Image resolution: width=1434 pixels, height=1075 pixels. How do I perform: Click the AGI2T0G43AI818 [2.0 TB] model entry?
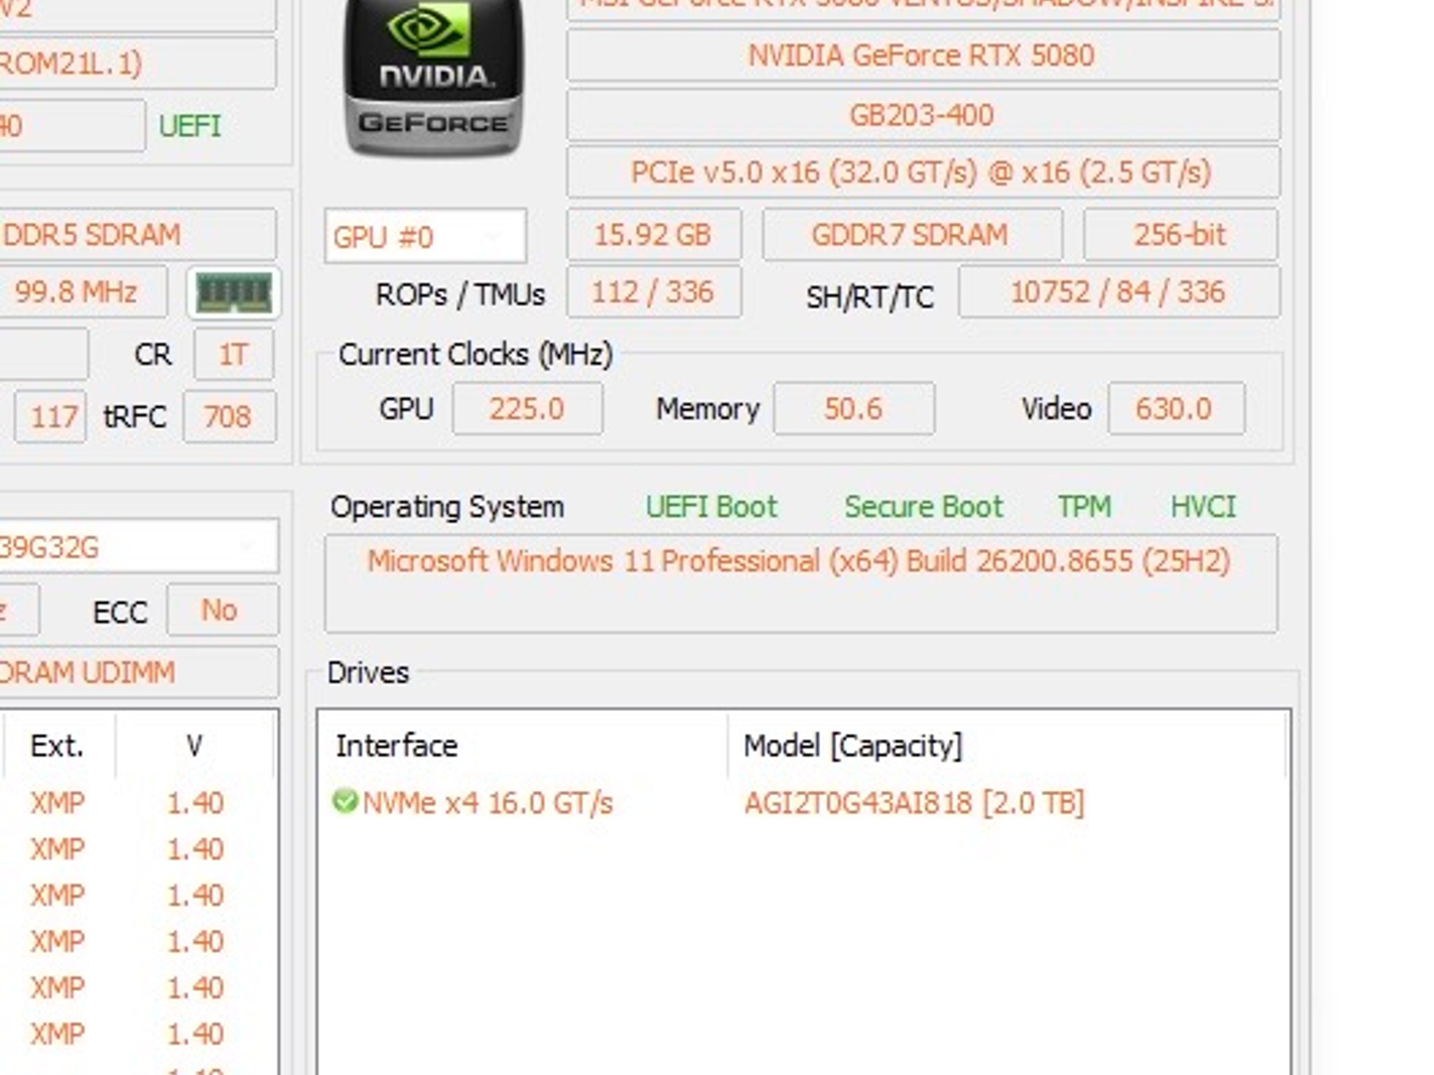point(914,803)
